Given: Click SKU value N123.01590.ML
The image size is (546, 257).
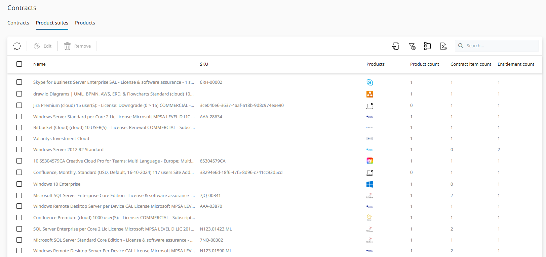Looking at the screenshot, I should pos(216,251).
